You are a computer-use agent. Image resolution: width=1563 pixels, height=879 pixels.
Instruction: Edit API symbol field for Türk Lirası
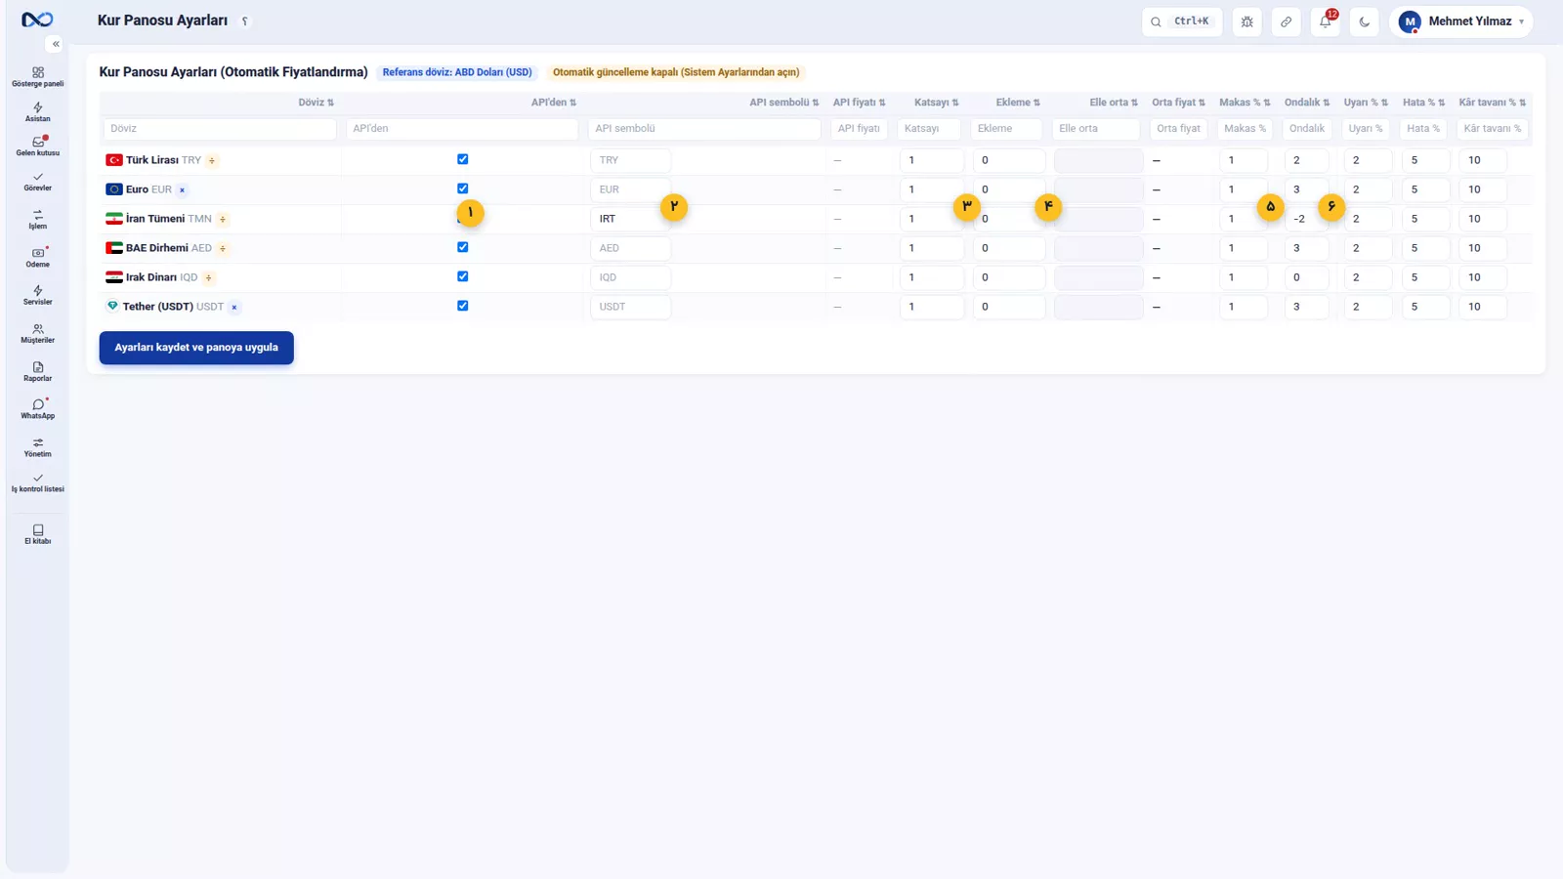631,160
